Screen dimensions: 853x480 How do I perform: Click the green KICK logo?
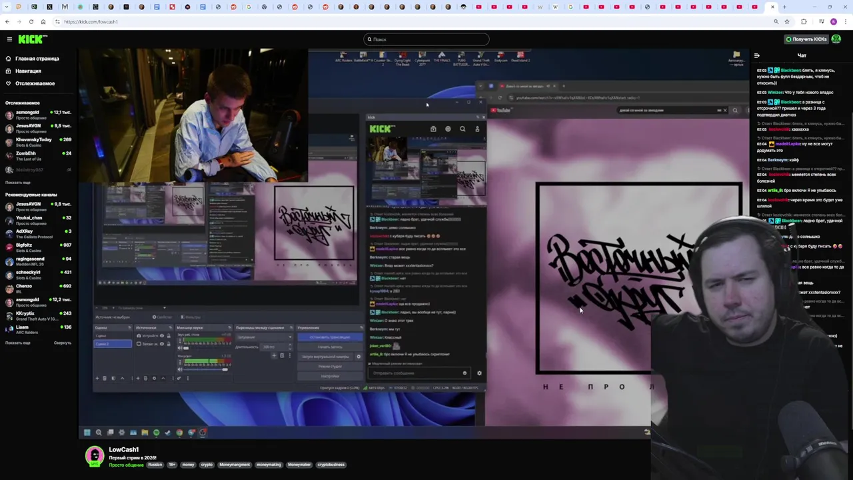[x=32, y=39]
